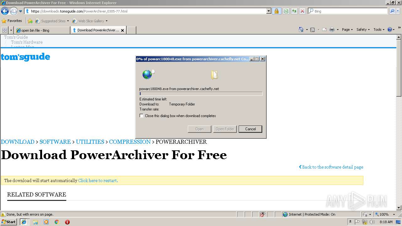Click the page vertical scrollbar thumb
This screenshot has width=402, height=226.
(399, 68)
